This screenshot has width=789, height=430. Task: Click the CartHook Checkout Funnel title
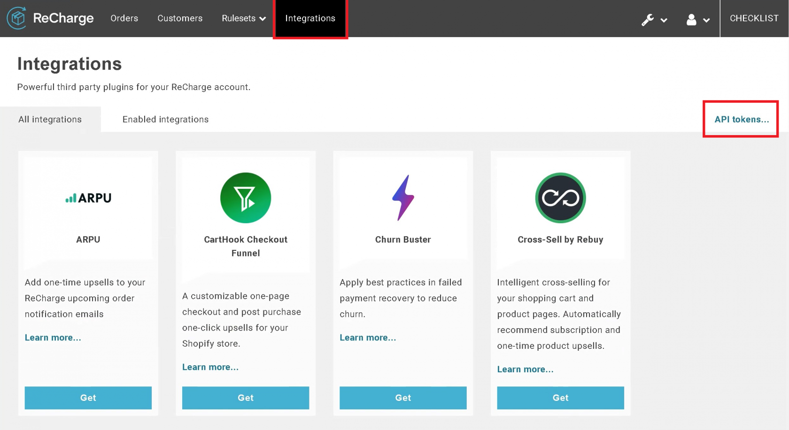[x=246, y=246]
